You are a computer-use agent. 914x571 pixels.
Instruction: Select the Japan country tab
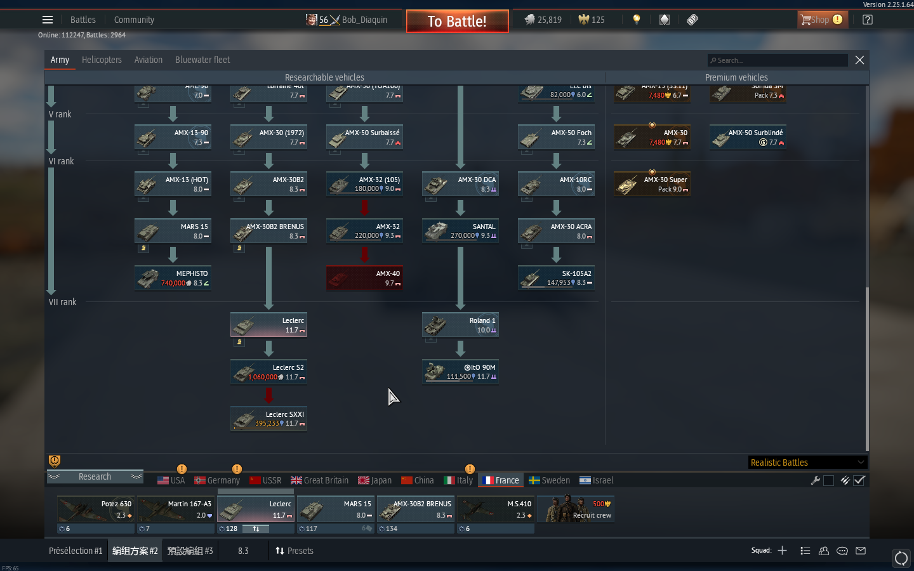(x=374, y=480)
